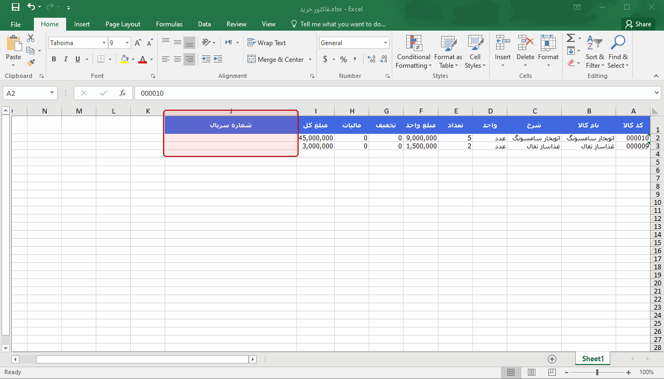Open the Format as Table gallery

click(x=448, y=52)
